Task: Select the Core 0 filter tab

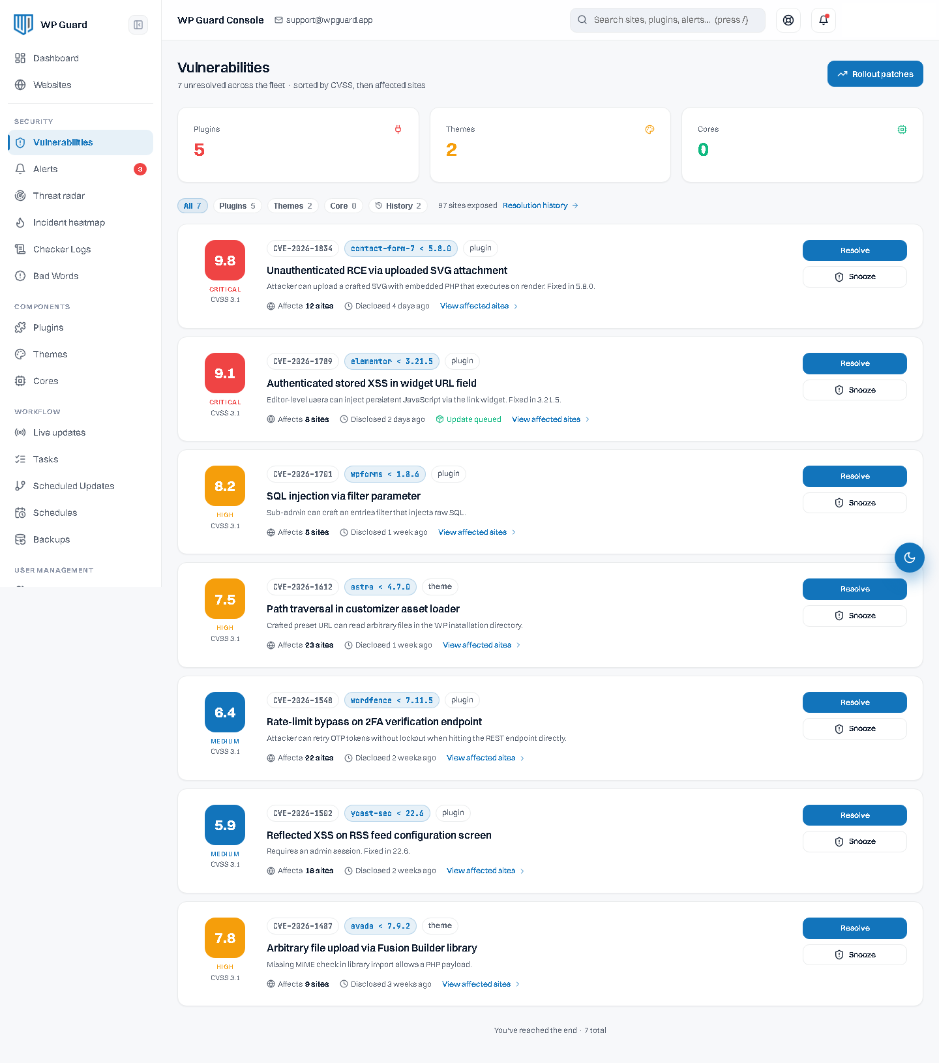Action: [344, 205]
